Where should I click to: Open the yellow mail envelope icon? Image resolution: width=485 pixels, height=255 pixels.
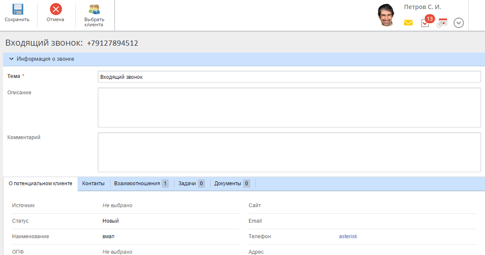408,23
